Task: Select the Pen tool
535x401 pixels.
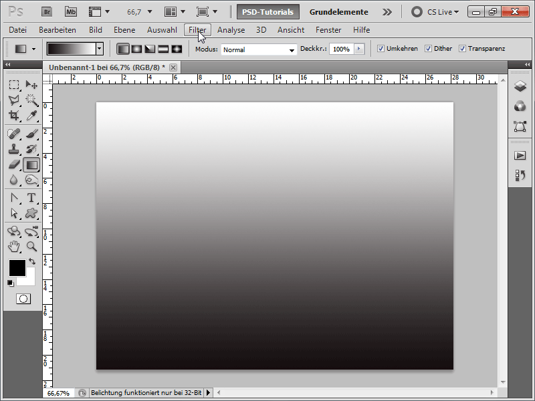Action: pos(14,198)
